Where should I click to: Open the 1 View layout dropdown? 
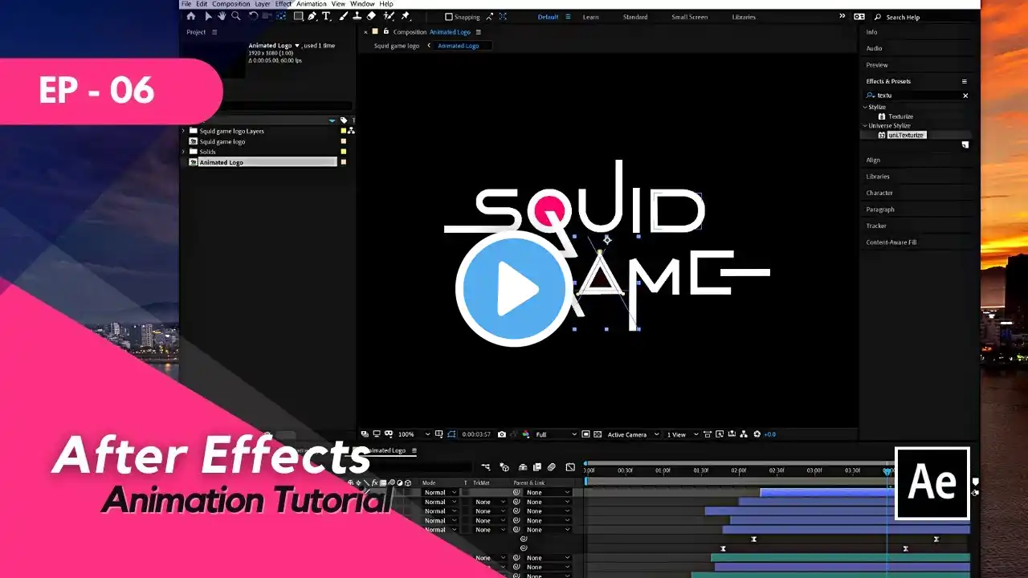(682, 434)
